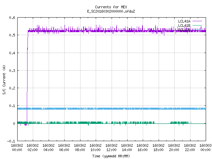Click the y-axis tick value 0.5
The width and height of the screenshot is (212, 159).
[12, 35]
